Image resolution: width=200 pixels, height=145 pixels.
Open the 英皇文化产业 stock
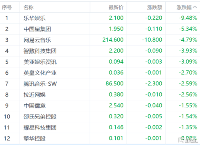tap(40, 73)
